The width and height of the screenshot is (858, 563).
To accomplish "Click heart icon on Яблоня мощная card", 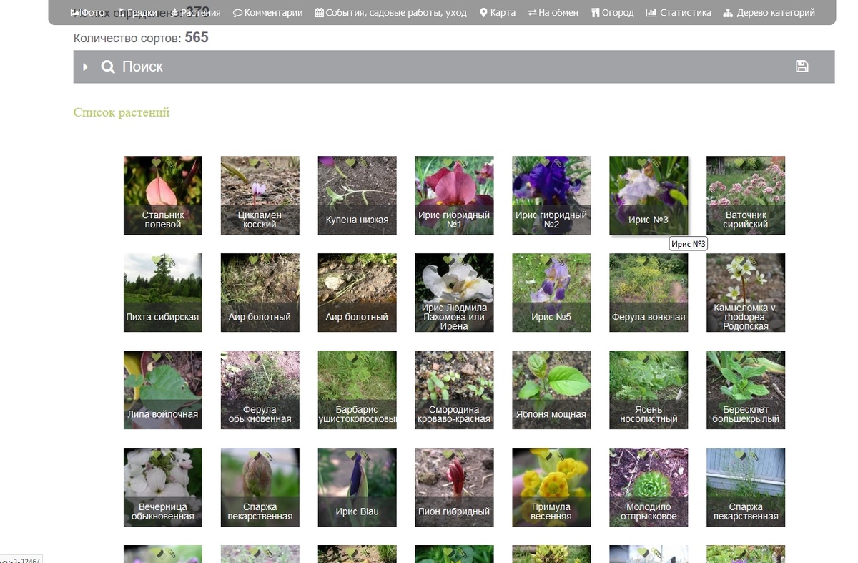I will tap(545, 357).
